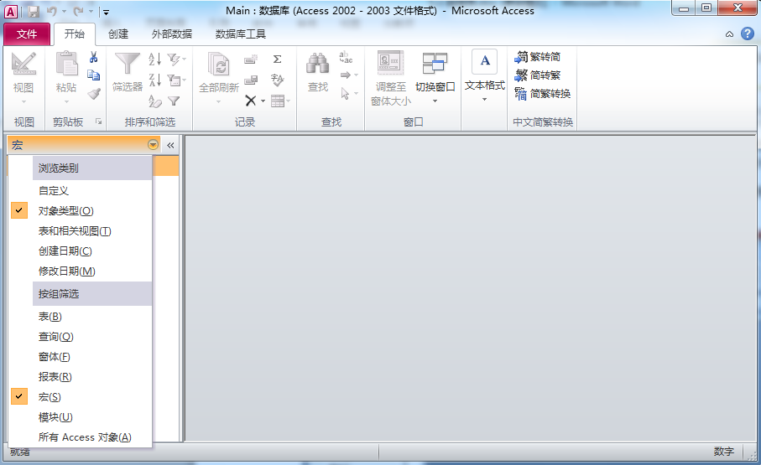
Task: Open the 剪贴板 dialog launcher
Action: [x=98, y=121]
